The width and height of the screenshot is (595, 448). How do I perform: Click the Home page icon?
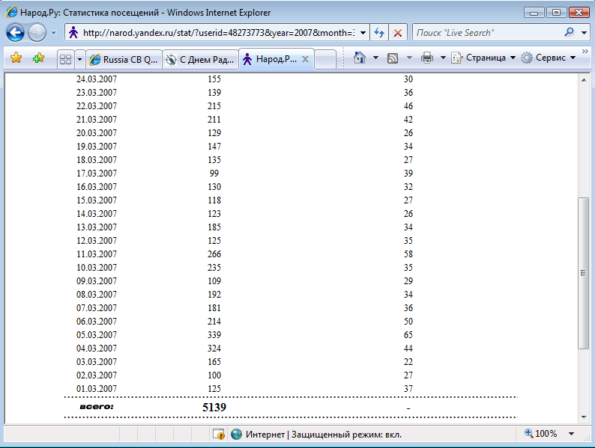(360, 58)
